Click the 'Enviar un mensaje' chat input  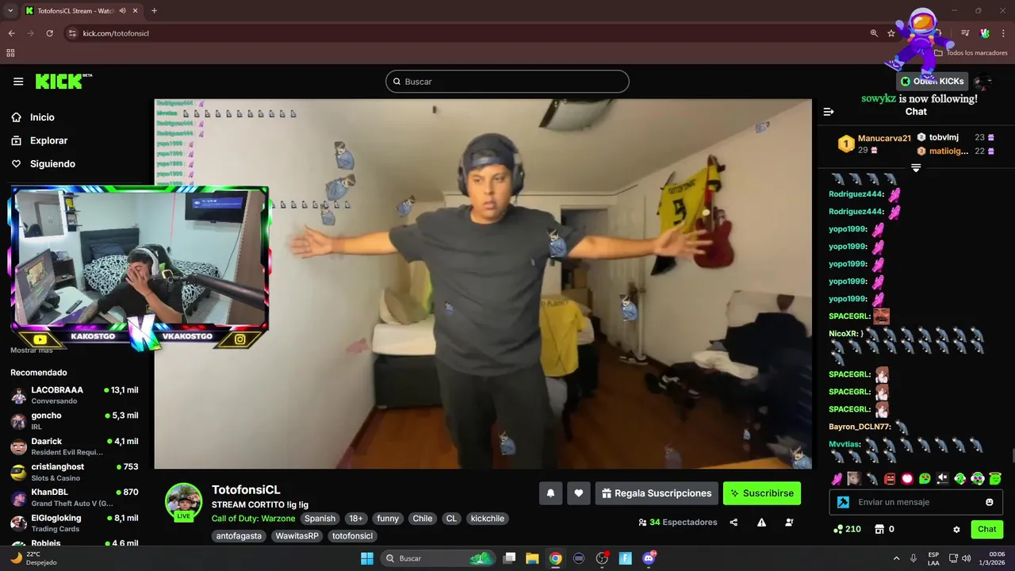(916, 502)
